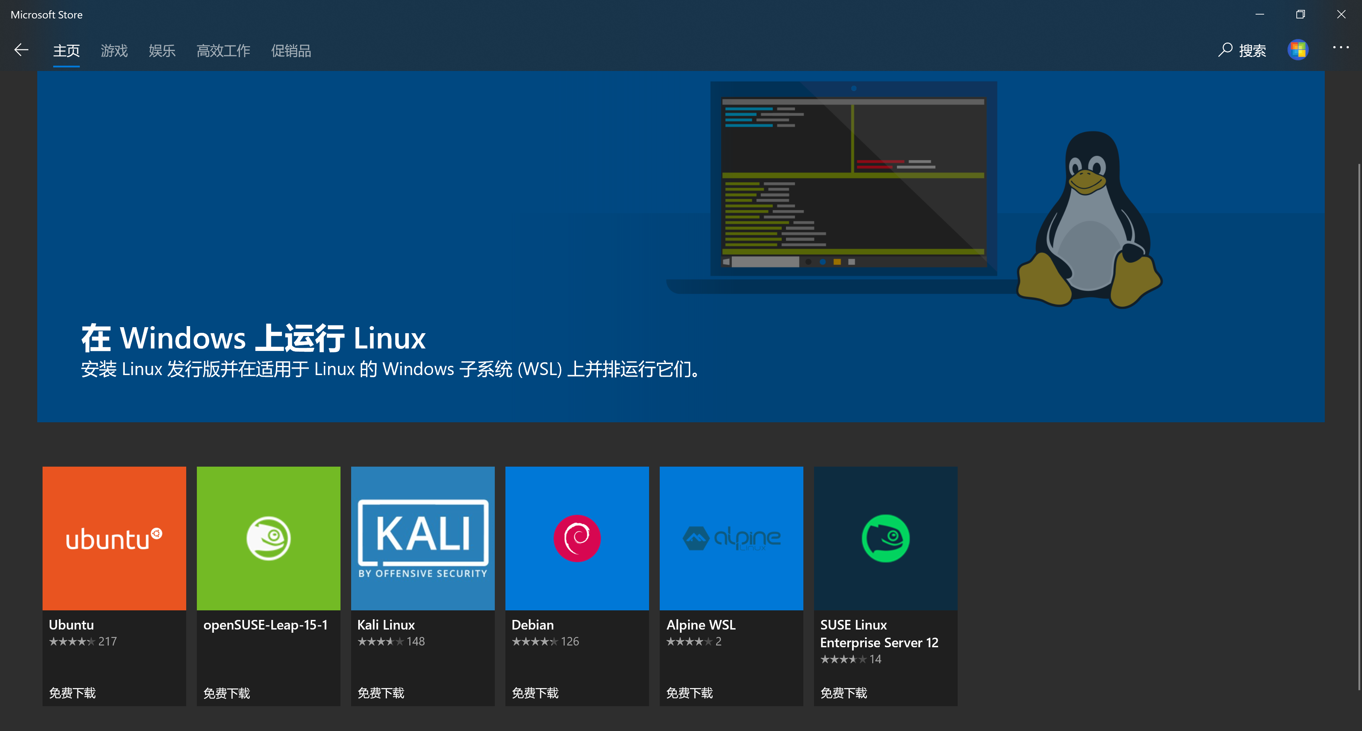
Task: Open the openSUSE chameleon logo tile
Action: (x=268, y=538)
